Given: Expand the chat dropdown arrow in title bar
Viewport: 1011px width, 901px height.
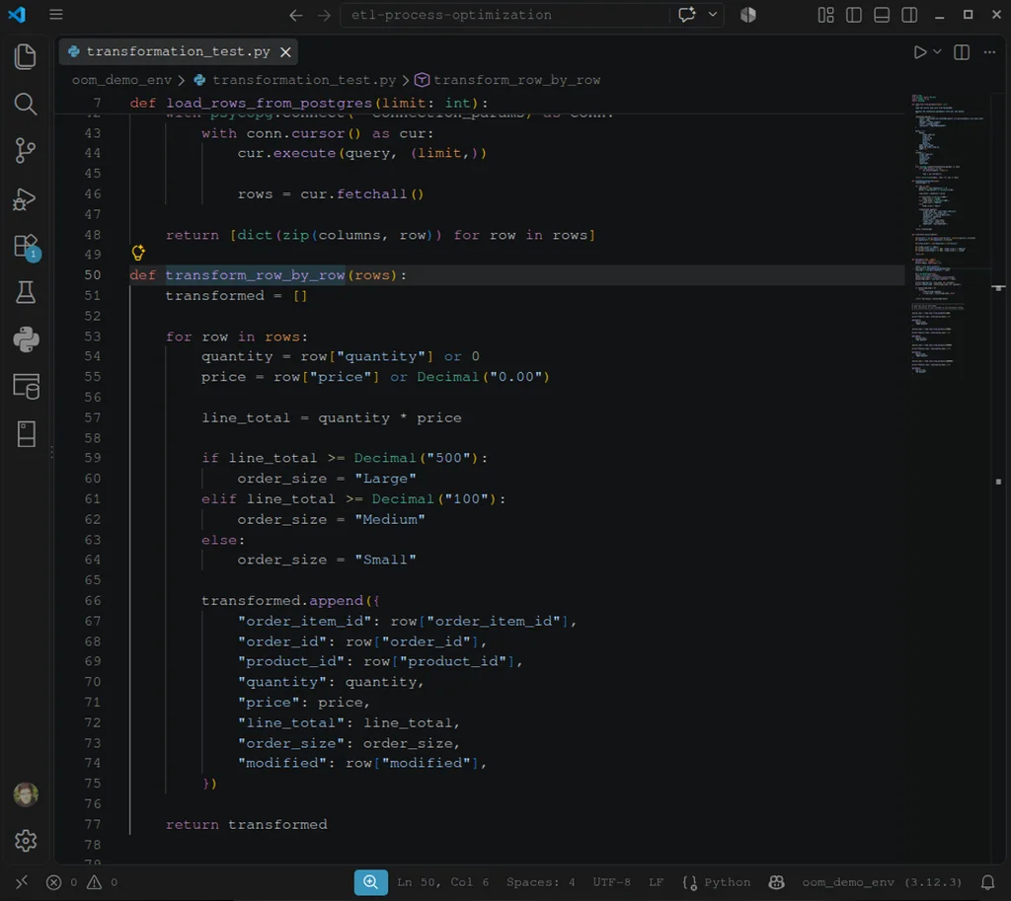Looking at the screenshot, I should (713, 14).
